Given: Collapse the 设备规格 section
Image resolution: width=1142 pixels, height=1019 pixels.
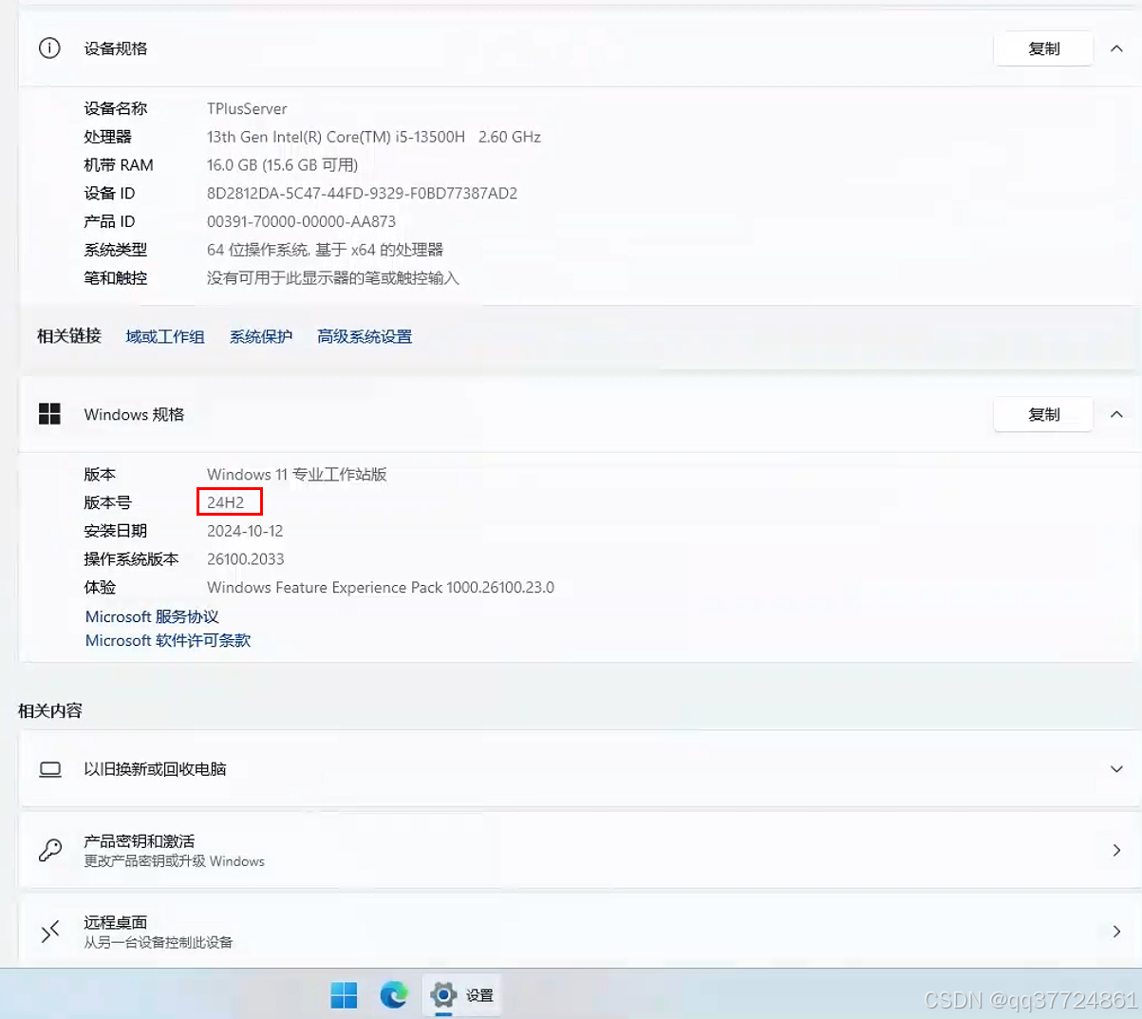Looking at the screenshot, I should click(1116, 48).
